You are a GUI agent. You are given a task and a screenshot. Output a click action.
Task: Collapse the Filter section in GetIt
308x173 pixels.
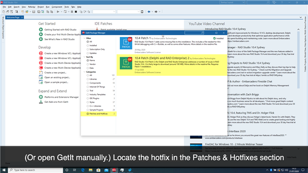(x=85, y=38)
